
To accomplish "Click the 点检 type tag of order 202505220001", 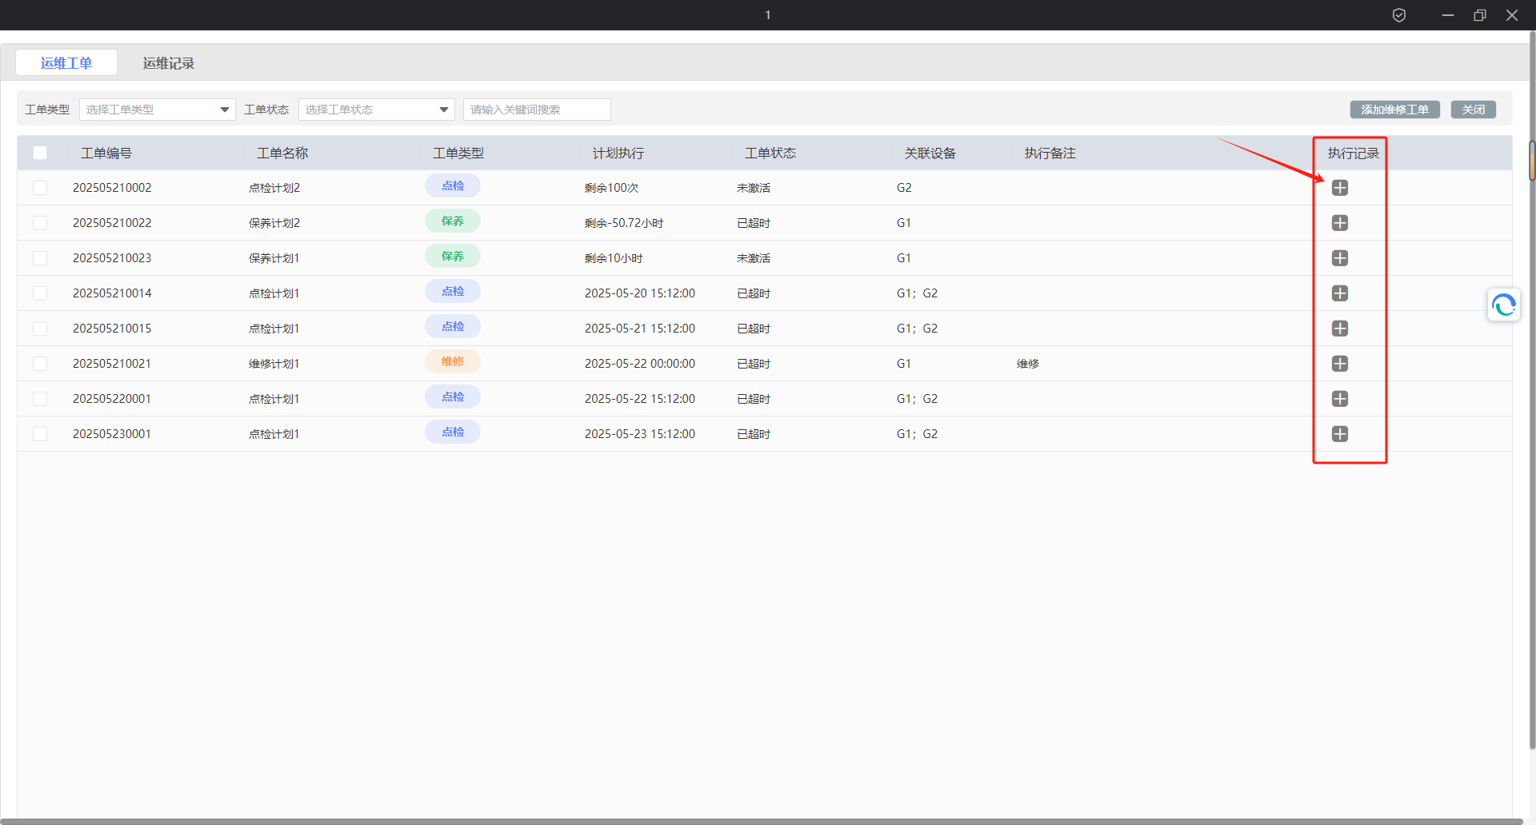I will 453,397.
